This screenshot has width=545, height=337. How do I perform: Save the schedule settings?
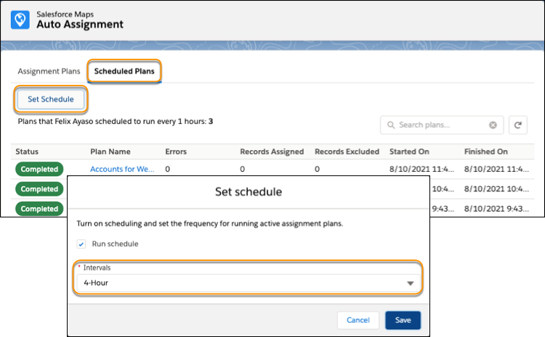pos(403,320)
